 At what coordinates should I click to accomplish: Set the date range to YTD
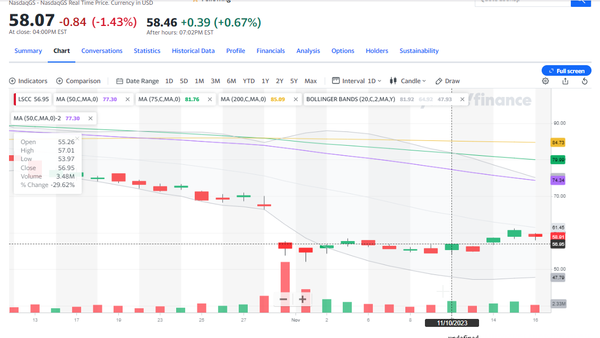(x=249, y=81)
